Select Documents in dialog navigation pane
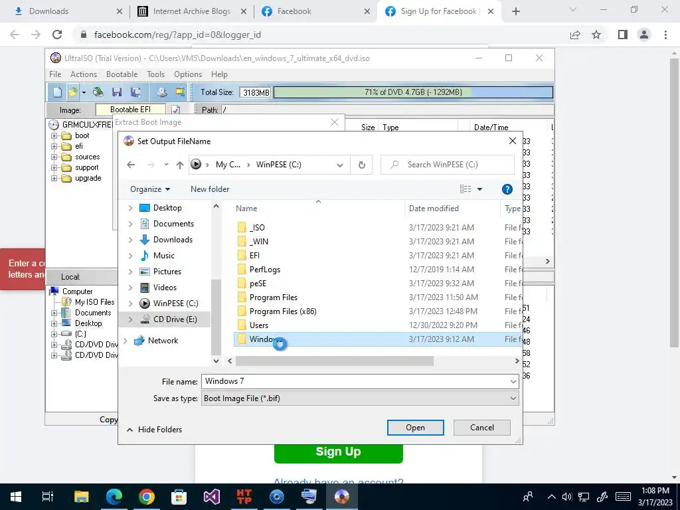Screen dimensions: 680x510 pyautogui.click(x=173, y=224)
